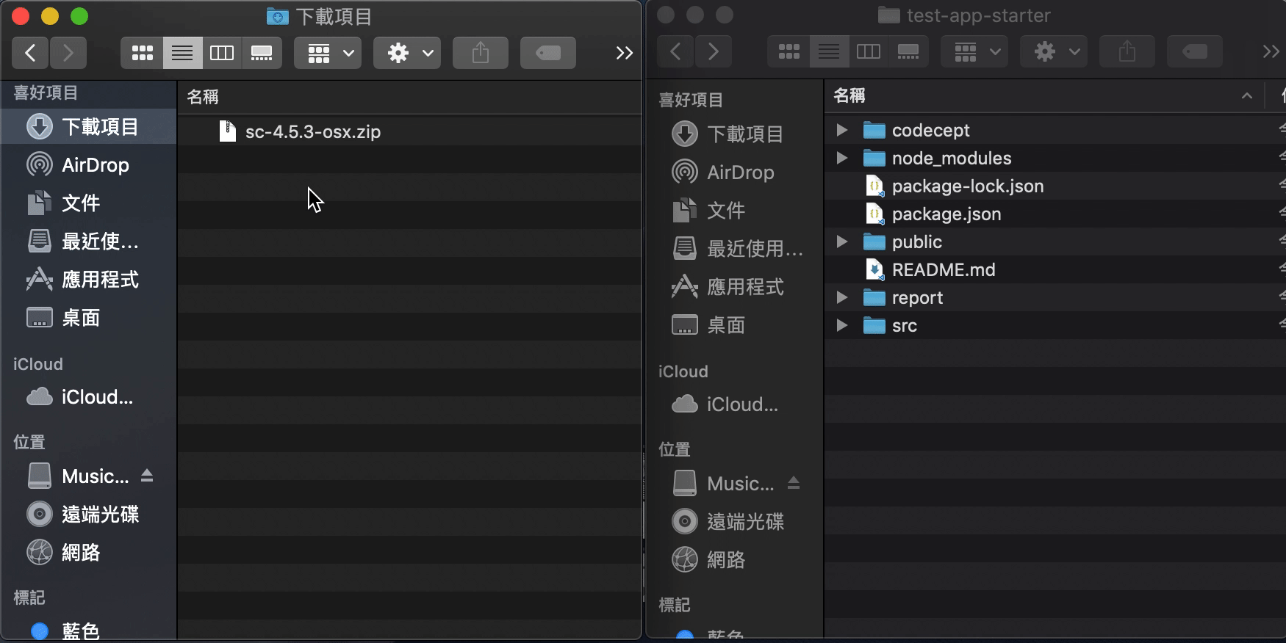Go back in the Downloads window
Screen dimensions: 1286x643
pyautogui.click(x=31, y=53)
